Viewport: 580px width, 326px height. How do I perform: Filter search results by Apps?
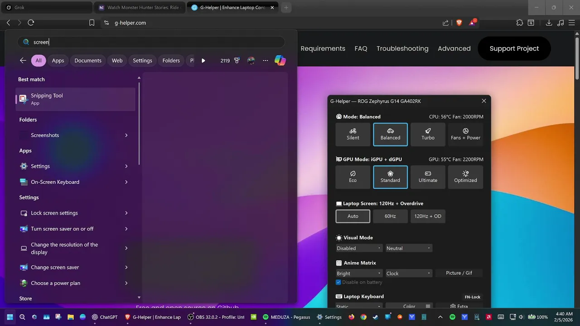coord(58,61)
